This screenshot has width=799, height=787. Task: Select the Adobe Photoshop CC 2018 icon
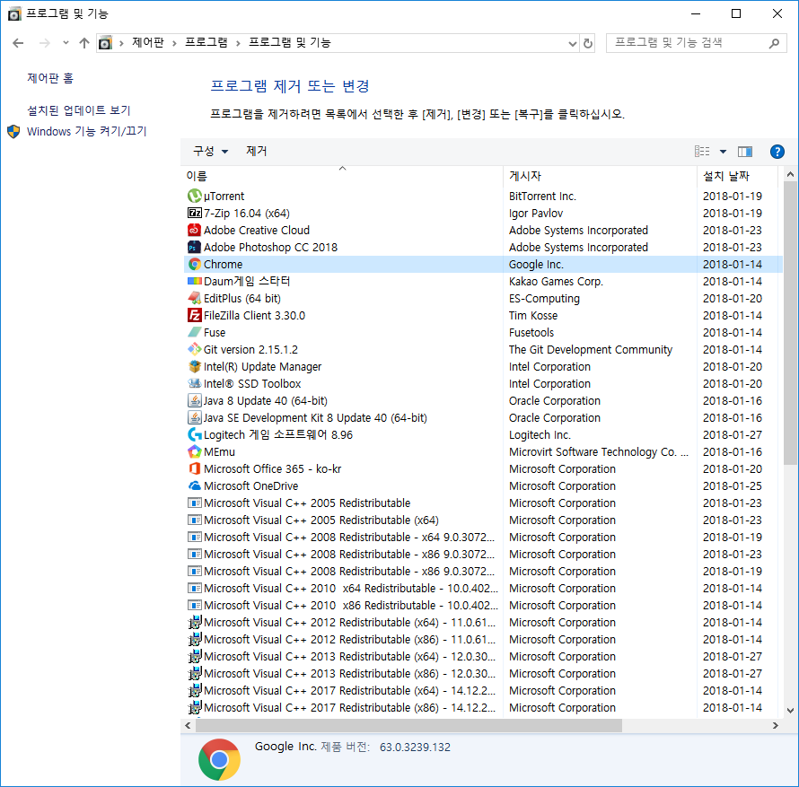(x=194, y=247)
